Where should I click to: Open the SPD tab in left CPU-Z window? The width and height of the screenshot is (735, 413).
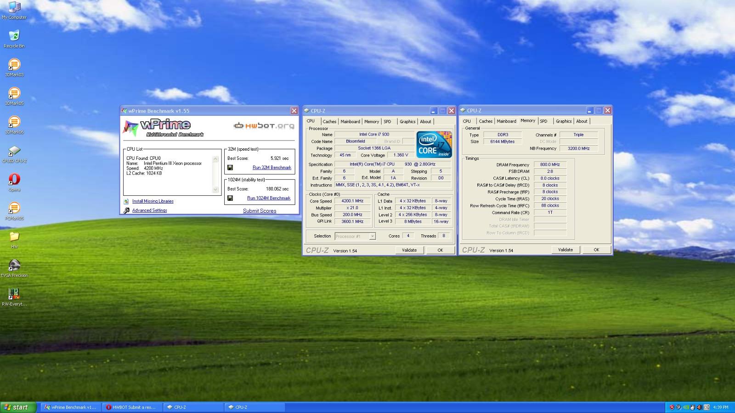[388, 122]
